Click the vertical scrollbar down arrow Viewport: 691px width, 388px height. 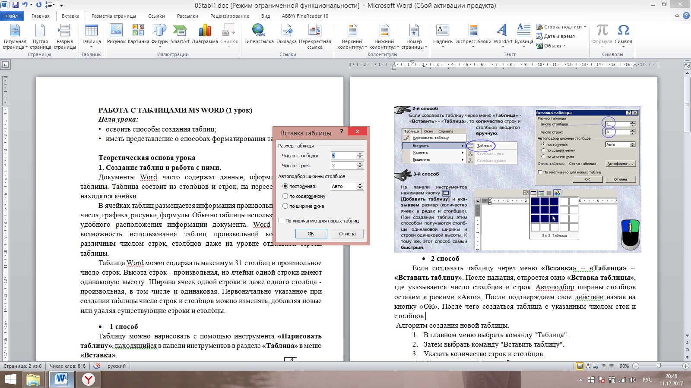687,335
